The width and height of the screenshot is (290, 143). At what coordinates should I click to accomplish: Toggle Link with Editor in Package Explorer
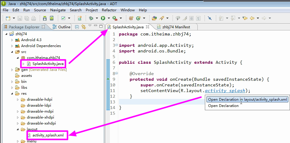click(83, 27)
